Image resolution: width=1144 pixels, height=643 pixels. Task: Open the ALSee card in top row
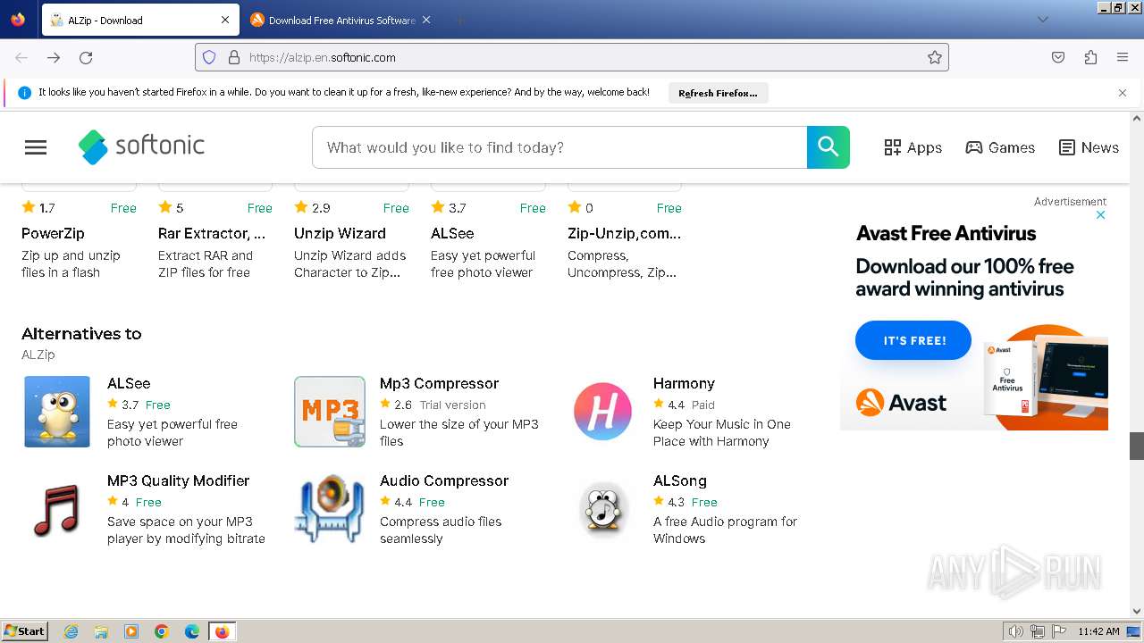(452, 233)
